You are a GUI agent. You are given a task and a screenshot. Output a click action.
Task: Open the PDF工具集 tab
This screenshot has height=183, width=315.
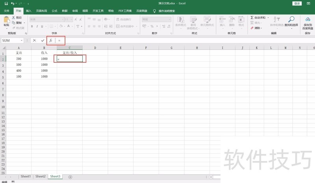[x=125, y=11]
